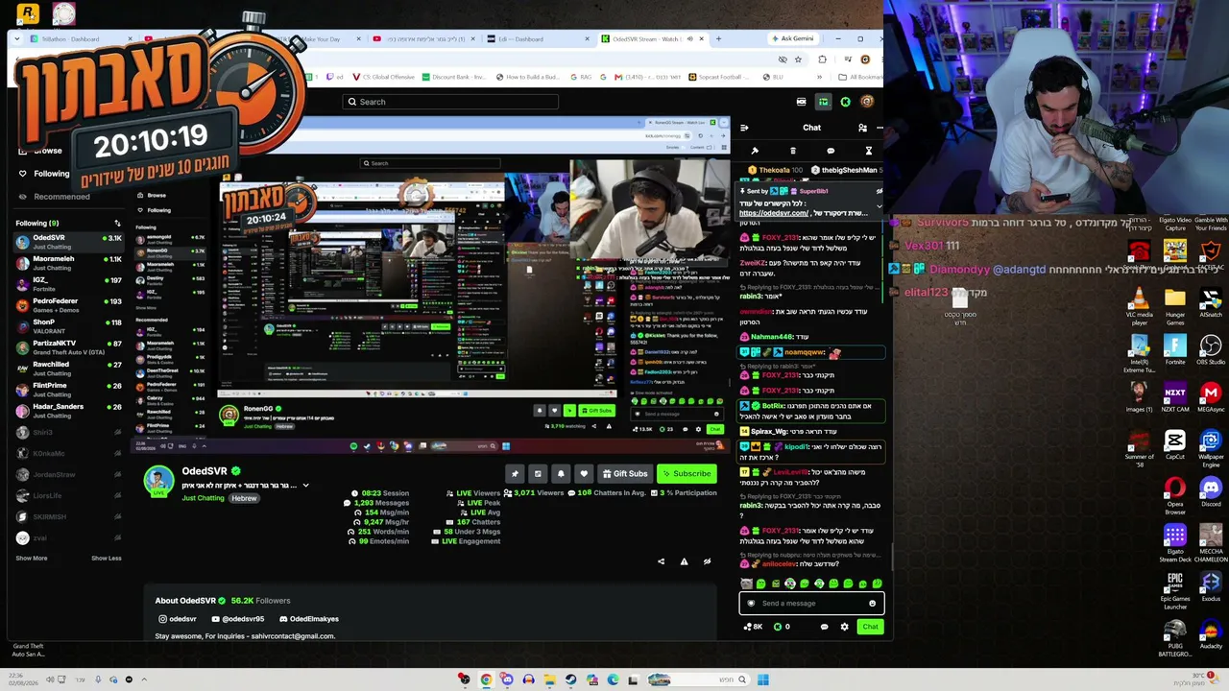Viewport: 1229px width, 691px height.
Task: Open the AISnatch desktop shortcut
Action: tap(1211, 300)
